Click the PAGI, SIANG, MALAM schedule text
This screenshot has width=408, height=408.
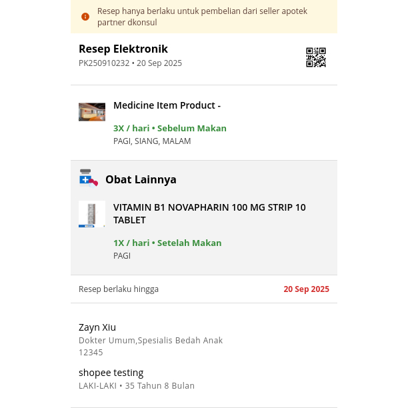(152, 141)
